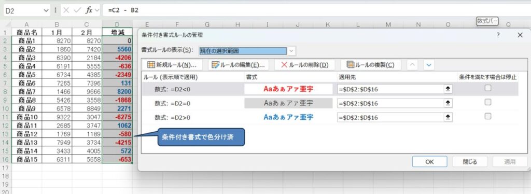Click cell with value 8200
Viewport: 531px width, 194px height.
pos(117,92)
